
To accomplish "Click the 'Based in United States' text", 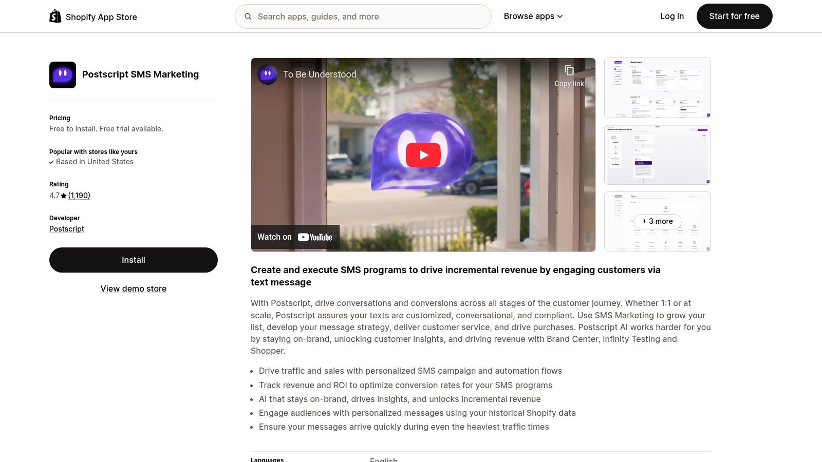I will 95,162.
